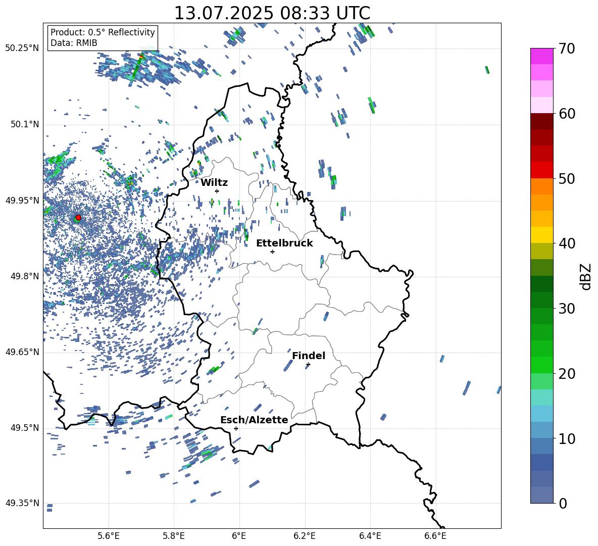The width and height of the screenshot is (598, 546).
Task: Click the colorbar value 70
Action: [x=567, y=48]
